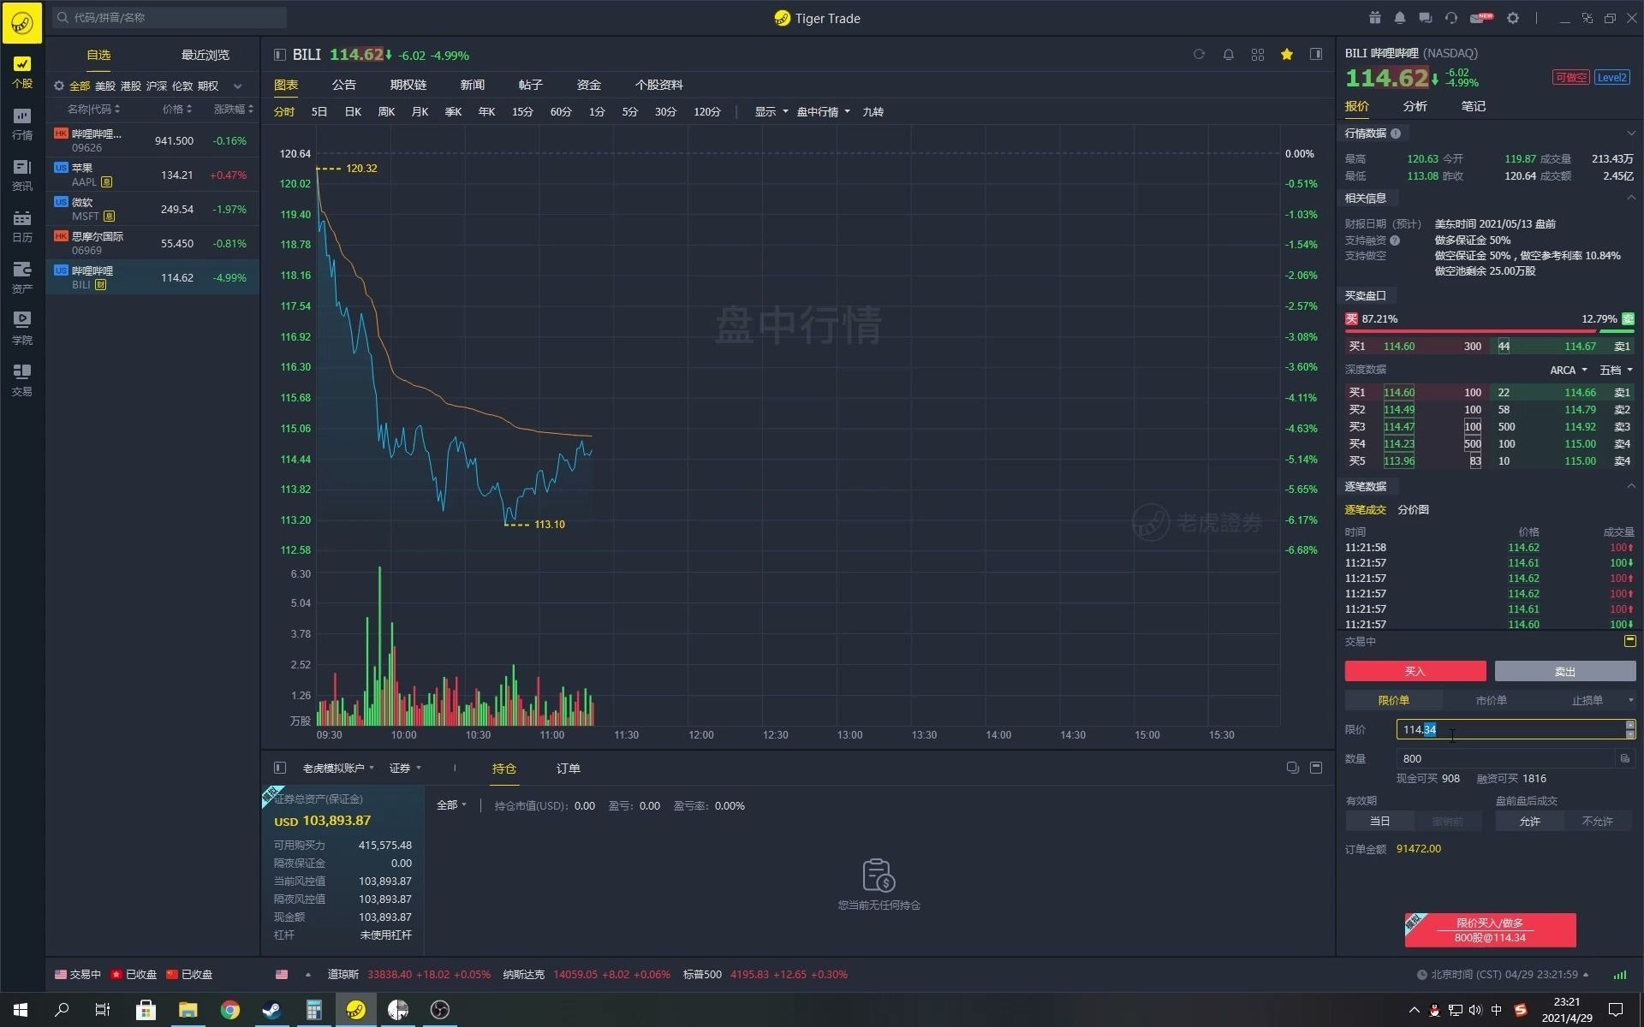Click the quantity field showing 800
The image size is (1644, 1027).
tap(1505, 759)
